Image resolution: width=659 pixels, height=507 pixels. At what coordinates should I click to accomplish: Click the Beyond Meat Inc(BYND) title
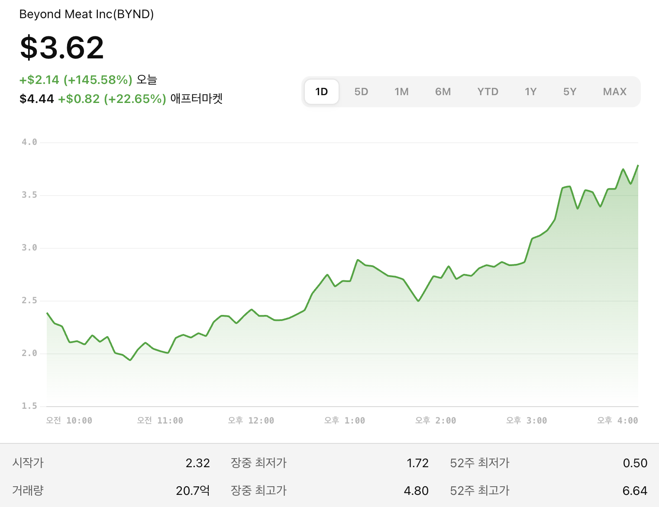point(87,14)
